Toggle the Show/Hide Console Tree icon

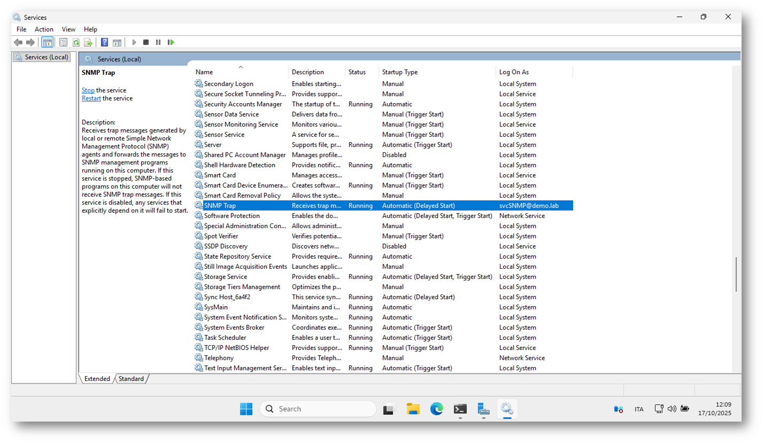[x=47, y=42]
